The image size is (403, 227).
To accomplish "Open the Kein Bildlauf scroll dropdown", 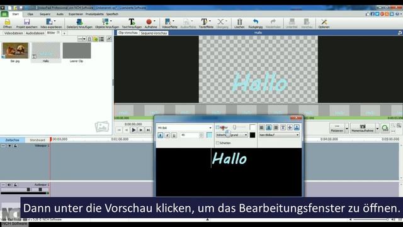I will tap(279, 135).
